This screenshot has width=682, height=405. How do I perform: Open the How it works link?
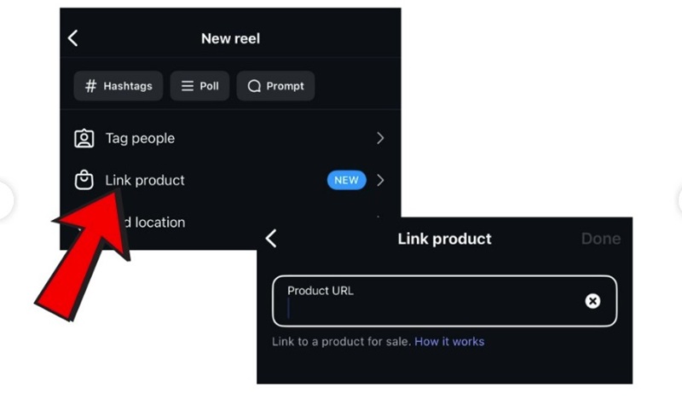pyautogui.click(x=449, y=341)
